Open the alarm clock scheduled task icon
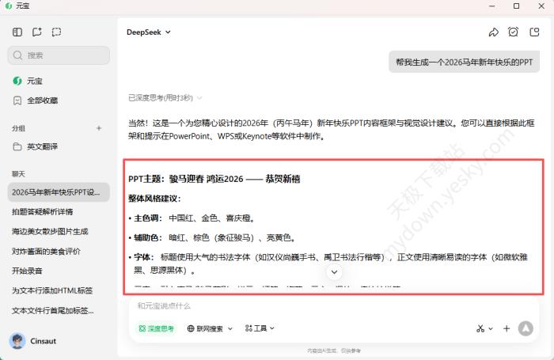Screen dimensions: 554x360 tap(513, 32)
